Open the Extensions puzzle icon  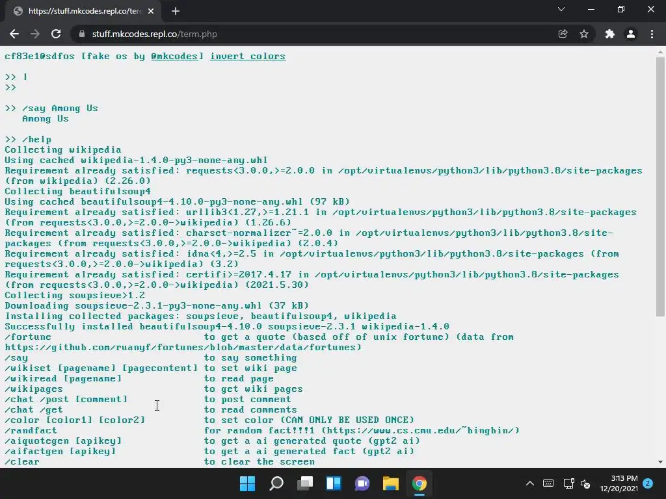610,34
